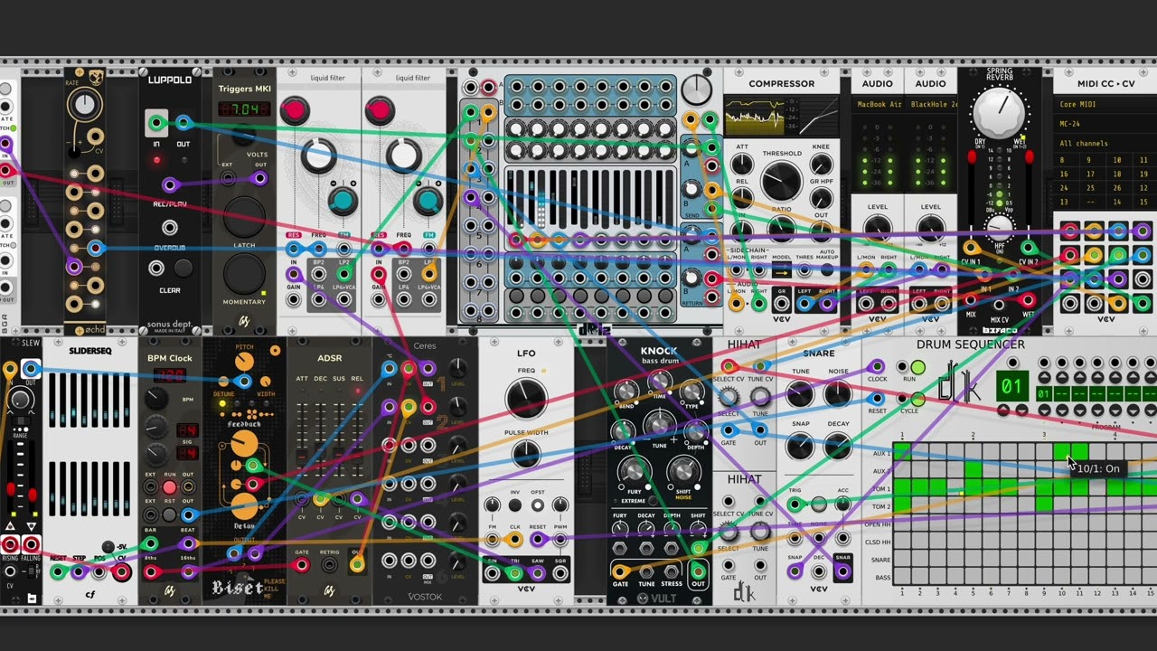The width and height of the screenshot is (1157, 651).
Task: Click the Triggers MKI EXT jack
Action: click(227, 179)
